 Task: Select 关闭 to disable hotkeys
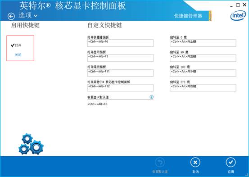coord(18,55)
